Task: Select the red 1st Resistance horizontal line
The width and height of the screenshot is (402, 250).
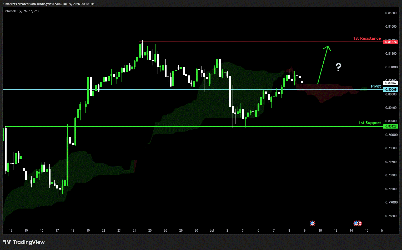Action: click(x=261, y=42)
